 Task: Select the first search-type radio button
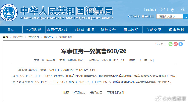(x=129, y=17)
